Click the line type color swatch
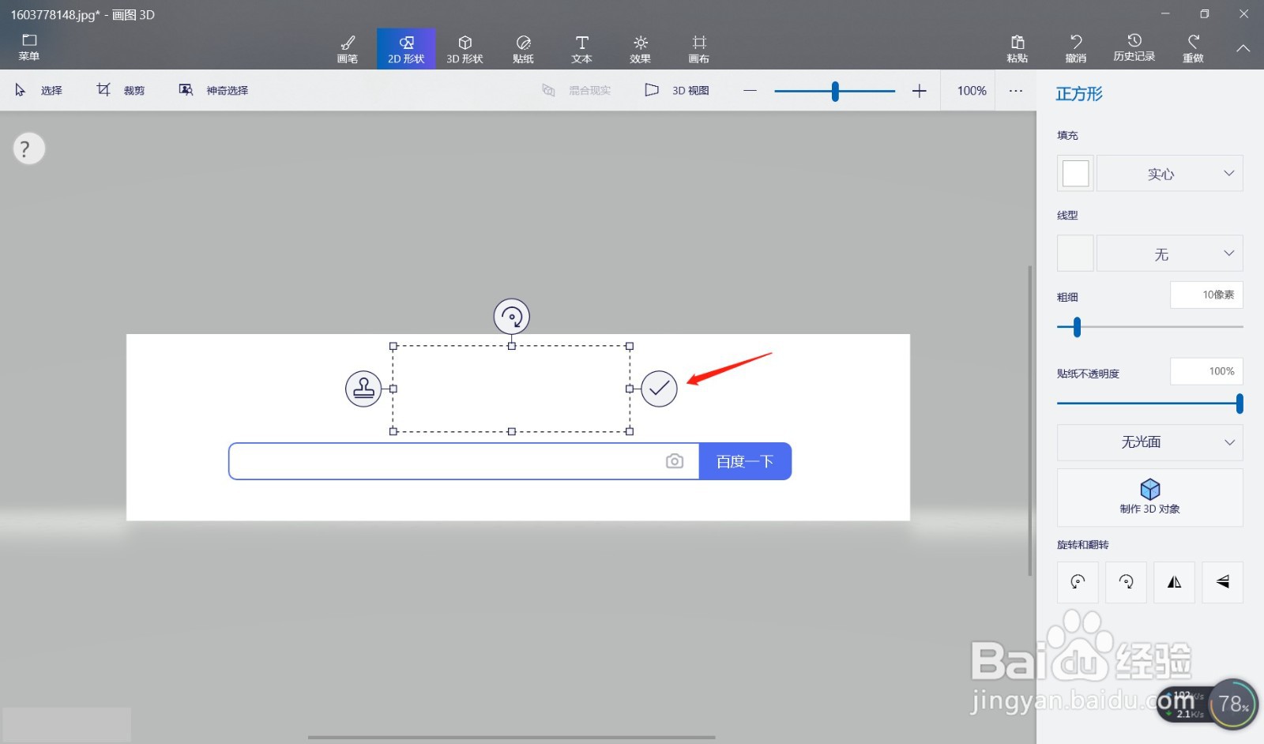1264x744 pixels. (x=1075, y=254)
